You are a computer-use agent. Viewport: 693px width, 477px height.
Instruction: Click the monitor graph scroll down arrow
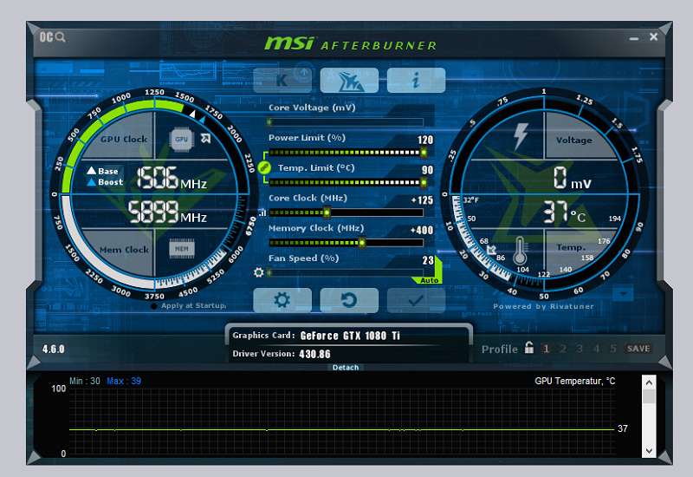click(x=649, y=451)
